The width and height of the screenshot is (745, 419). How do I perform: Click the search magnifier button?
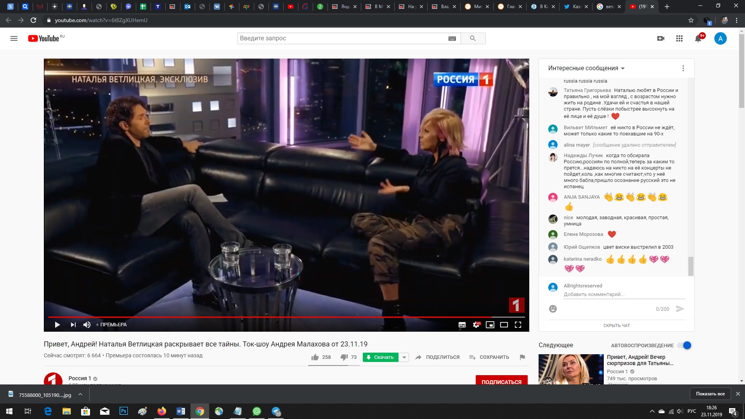click(473, 38)
